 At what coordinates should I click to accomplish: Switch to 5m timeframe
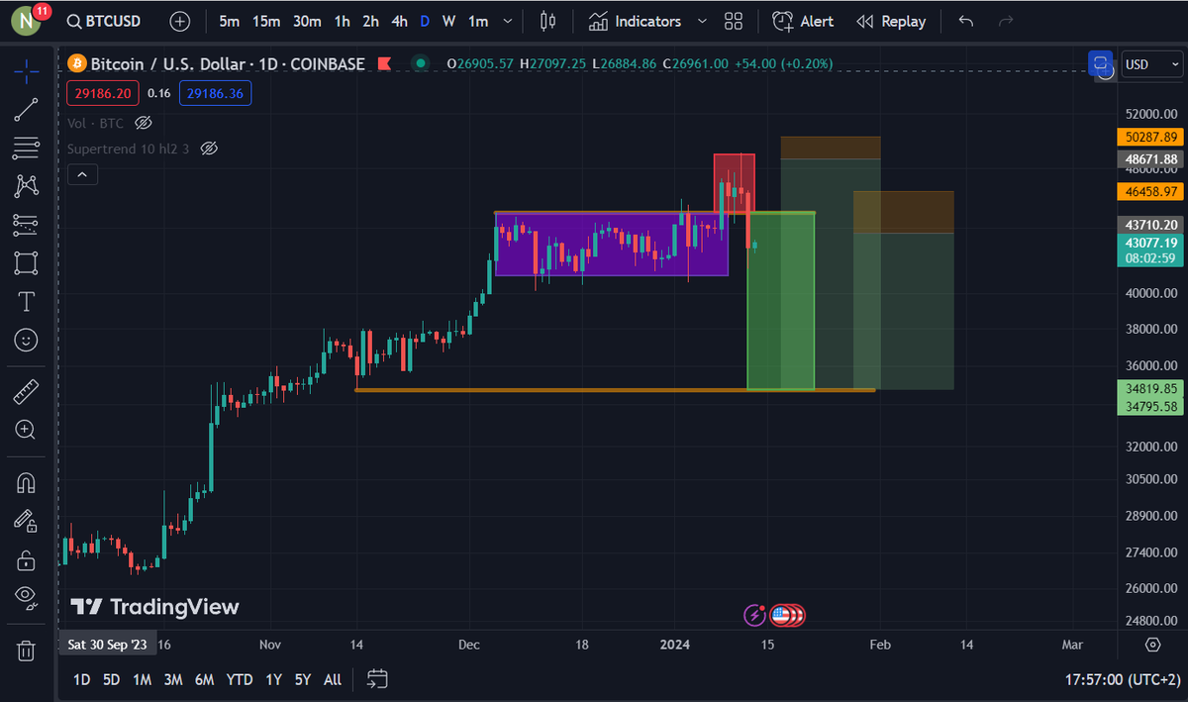point(229,21)
